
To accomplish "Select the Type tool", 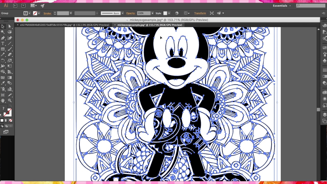I will click(x=3, y=43).
